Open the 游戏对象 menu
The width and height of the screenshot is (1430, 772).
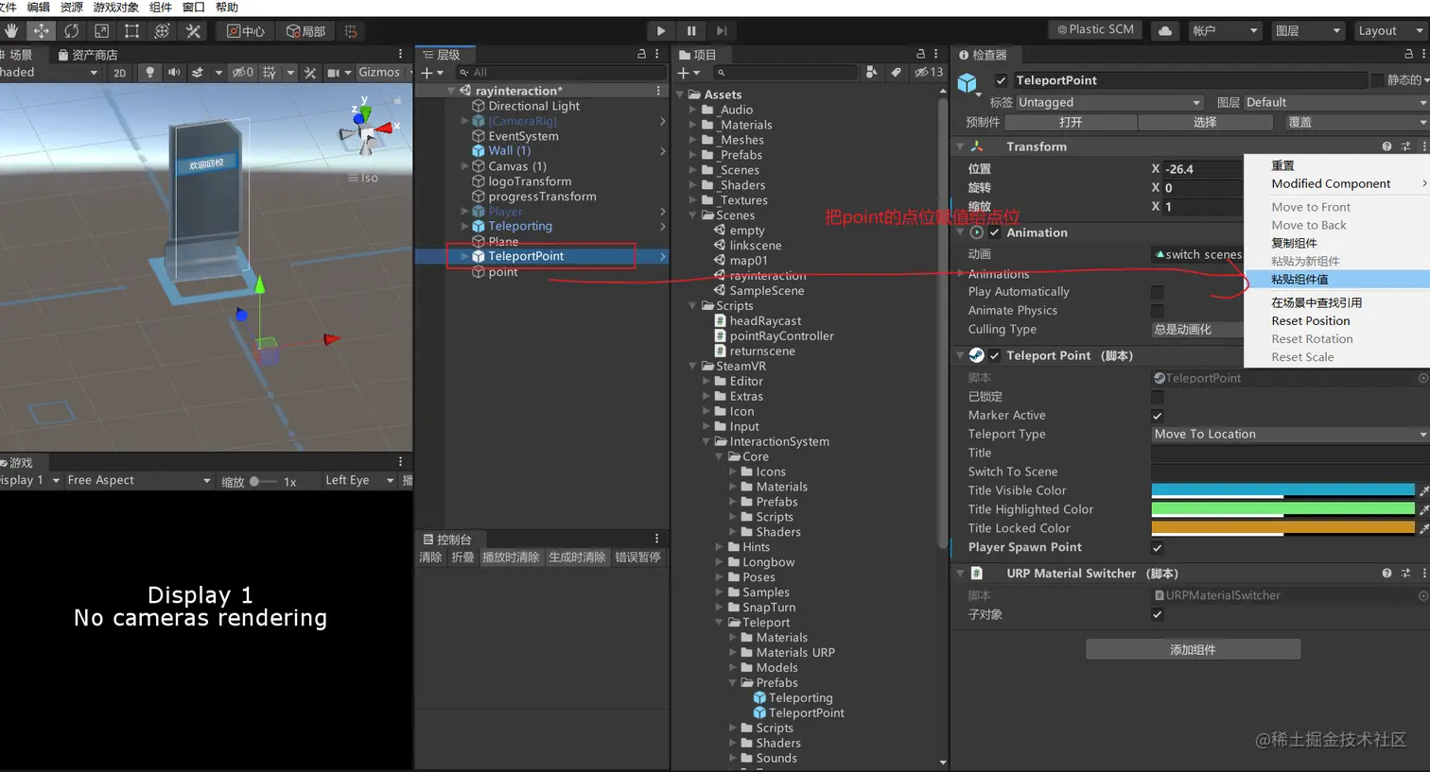click(x=115, y=8)
